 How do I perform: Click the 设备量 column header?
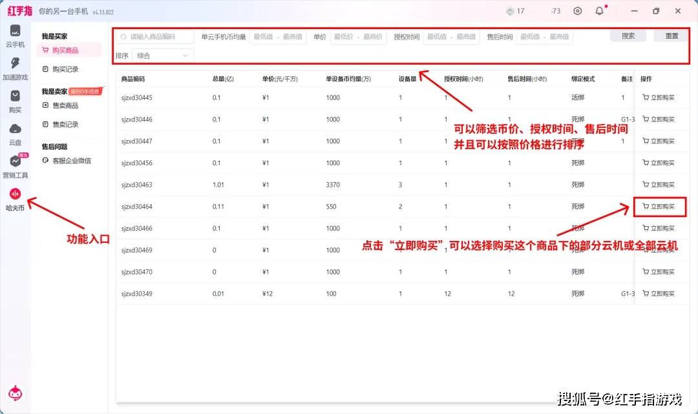click(407, 79)
